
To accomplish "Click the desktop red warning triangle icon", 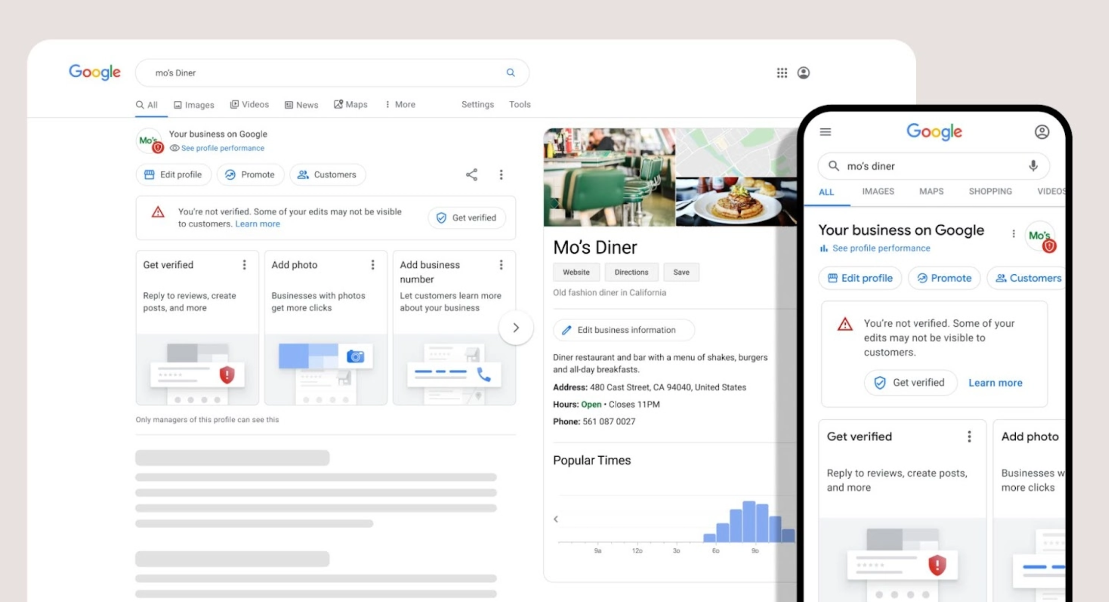I will (x=158, y=212).
